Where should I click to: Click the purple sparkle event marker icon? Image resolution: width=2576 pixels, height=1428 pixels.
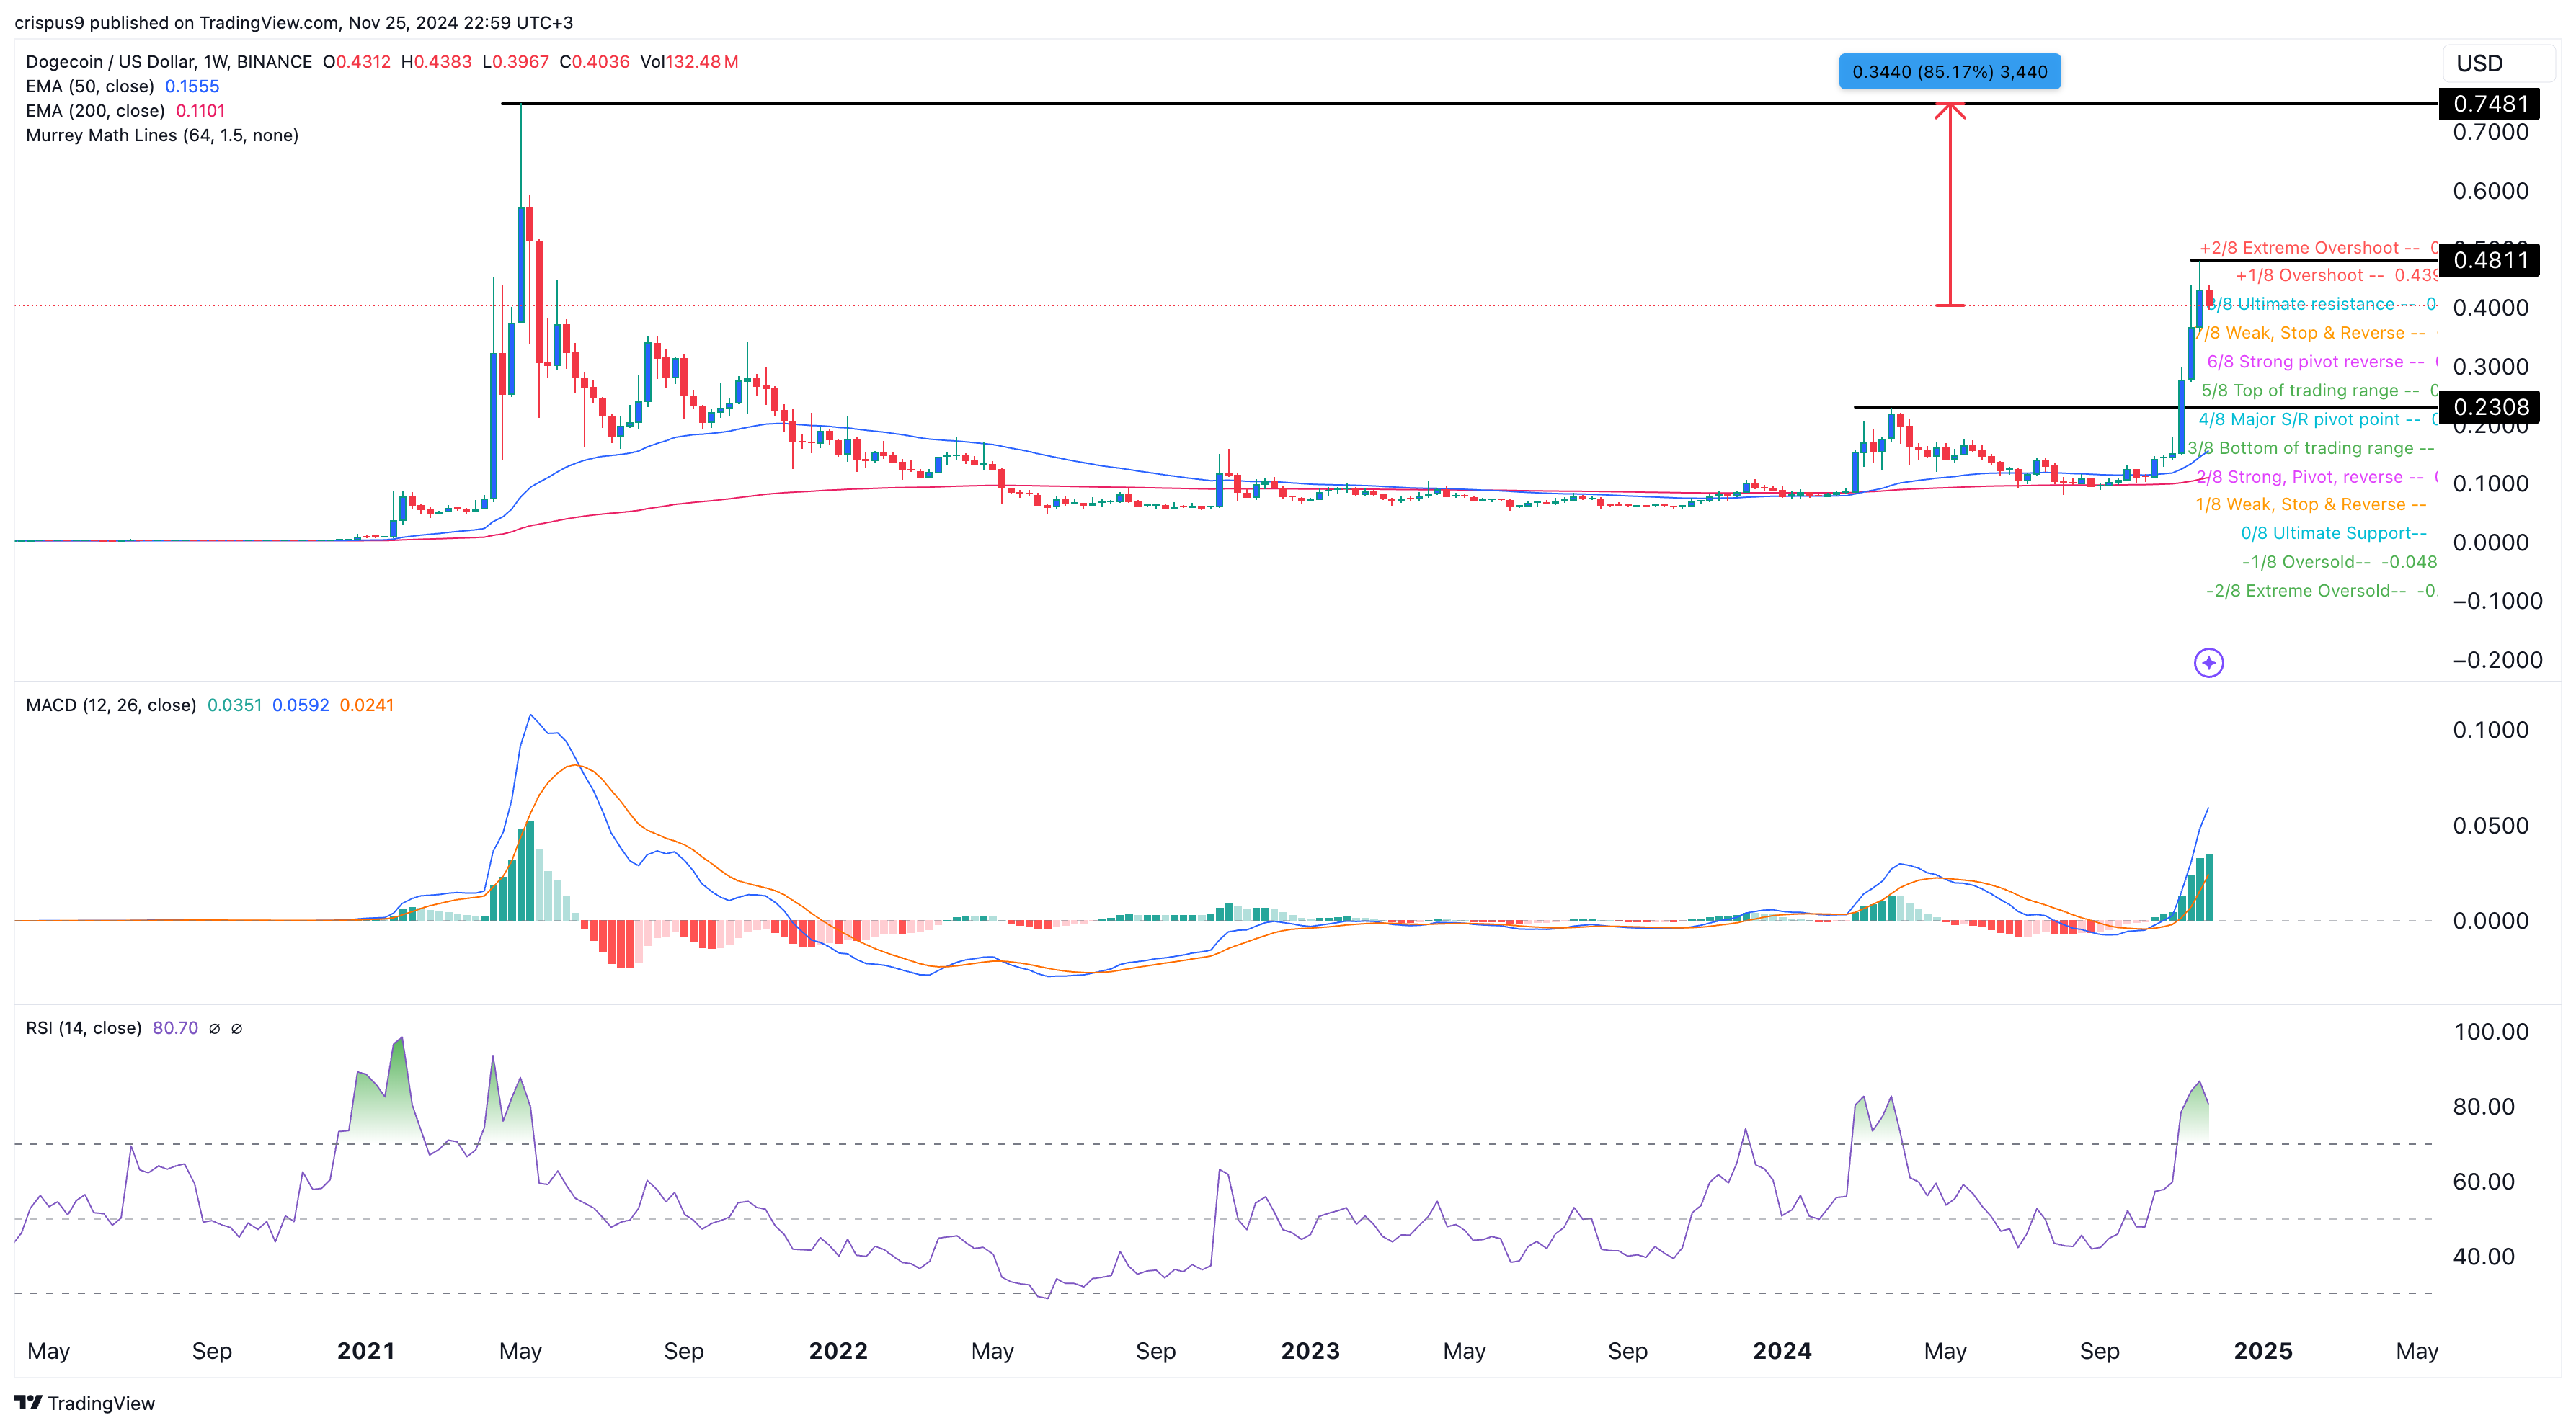[x=2208, y=663]
